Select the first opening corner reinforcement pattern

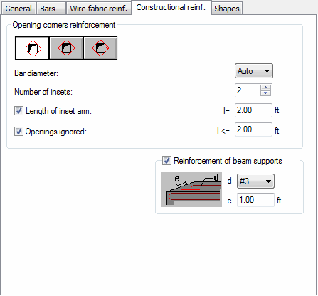pyautogui.click(x=32, y=48)
